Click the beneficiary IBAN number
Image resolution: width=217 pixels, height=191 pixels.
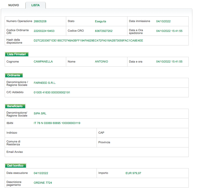57,123
